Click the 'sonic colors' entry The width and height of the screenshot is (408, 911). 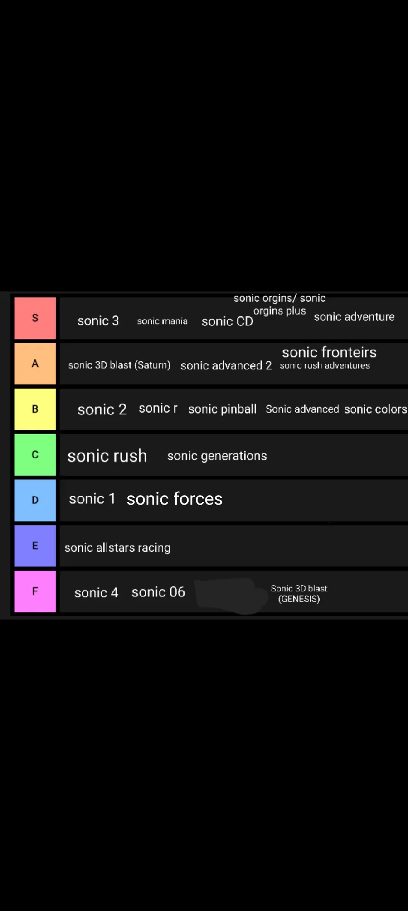[x=375, y=409]
